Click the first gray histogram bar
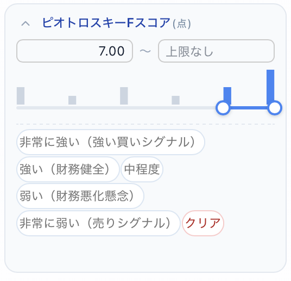 point(21,96)
